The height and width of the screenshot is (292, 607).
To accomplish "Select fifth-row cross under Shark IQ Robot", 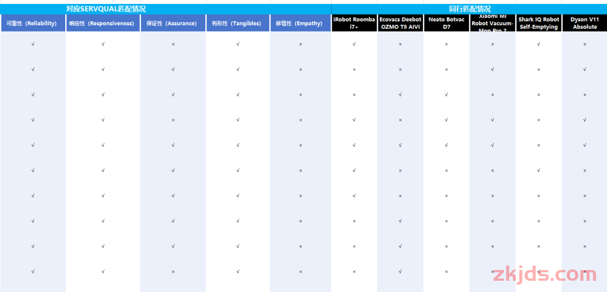I will pos(538,145).
